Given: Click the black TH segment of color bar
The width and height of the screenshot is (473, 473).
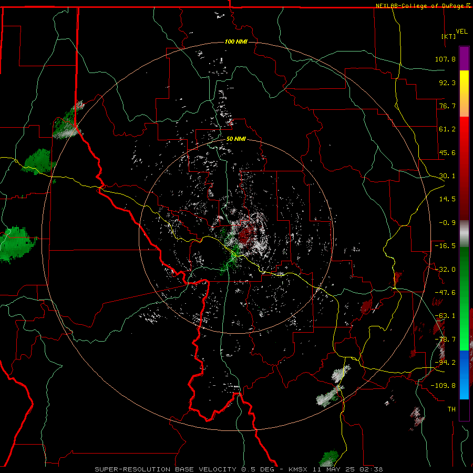Looking at the screenshot, I should click(464, 409).
